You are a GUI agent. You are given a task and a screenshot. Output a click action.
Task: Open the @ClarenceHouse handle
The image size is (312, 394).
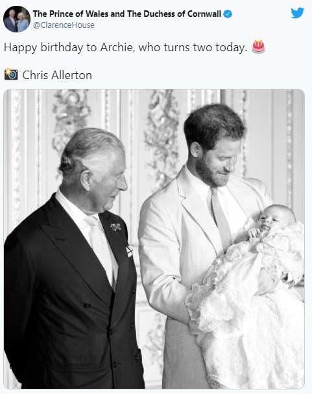tap(64, 25)
